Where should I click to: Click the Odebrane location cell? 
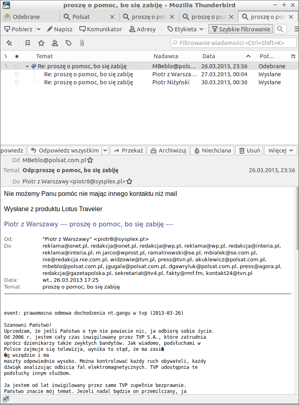[272, 66]
